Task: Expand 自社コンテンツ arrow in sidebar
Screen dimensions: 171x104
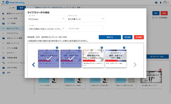Action: [3, 43]
